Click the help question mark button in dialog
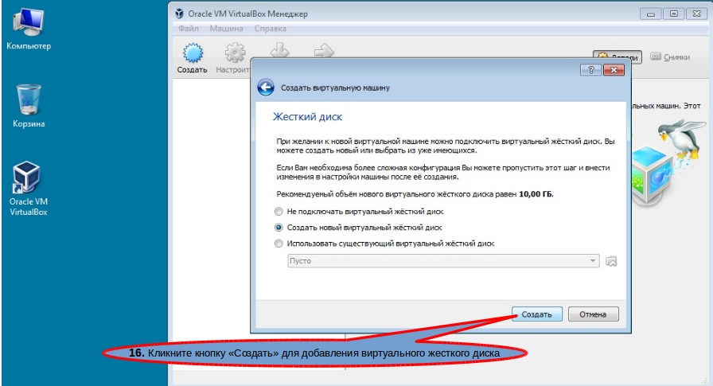713x386 pixels. click(590, 70)
